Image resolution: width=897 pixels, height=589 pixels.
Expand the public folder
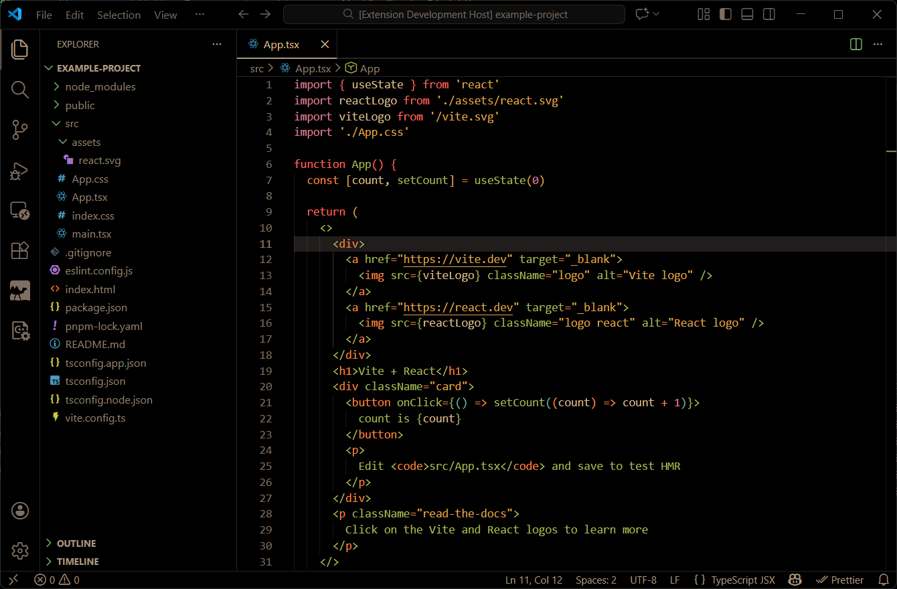139,105
